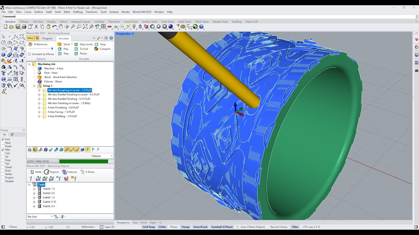Screen dimensions: 419x235
Task: Open the Analyze menu
Action: pyautogui.click(x=114, y=12)
